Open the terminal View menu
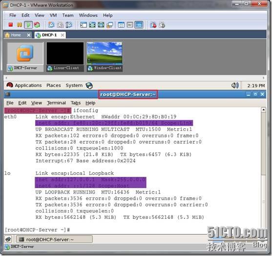This screenshot has height=256, width=272. coord(37,103)
